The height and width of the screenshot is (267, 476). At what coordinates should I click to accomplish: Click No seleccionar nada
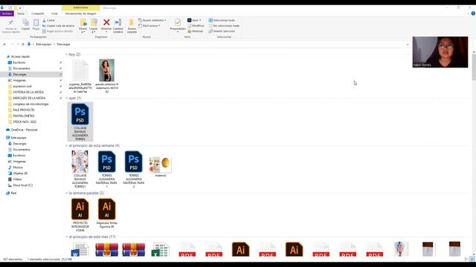224,26
